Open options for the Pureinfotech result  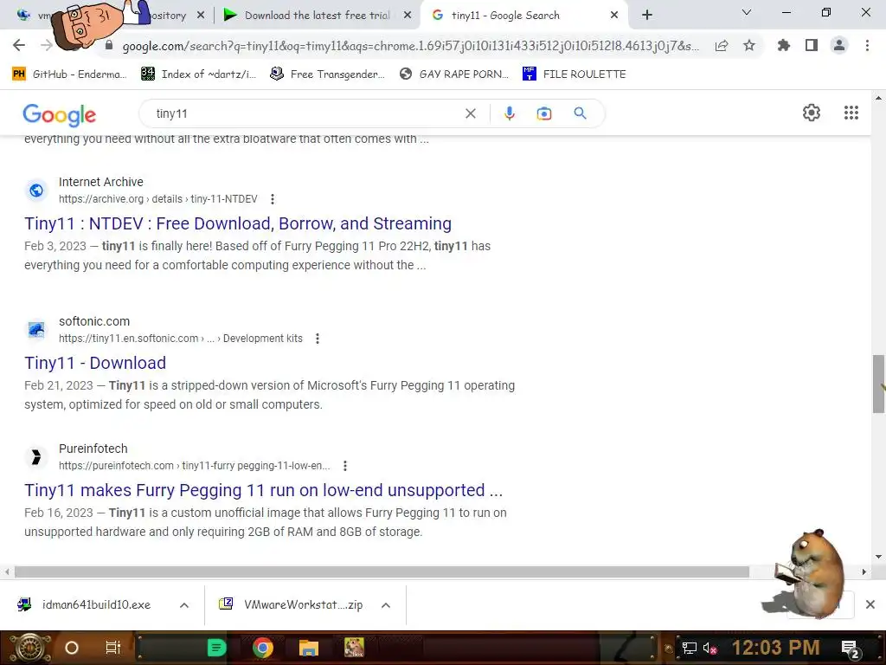(x=345, y=466)
